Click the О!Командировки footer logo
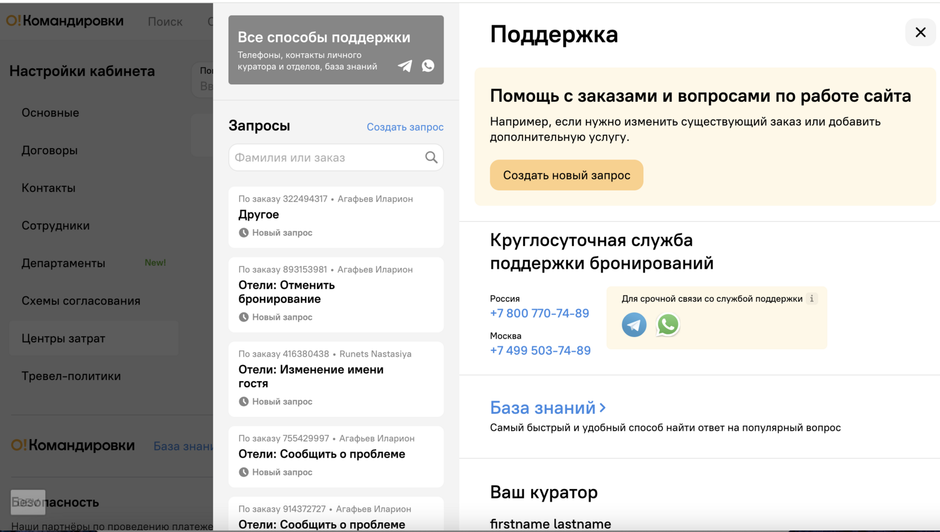 (73, 445)
